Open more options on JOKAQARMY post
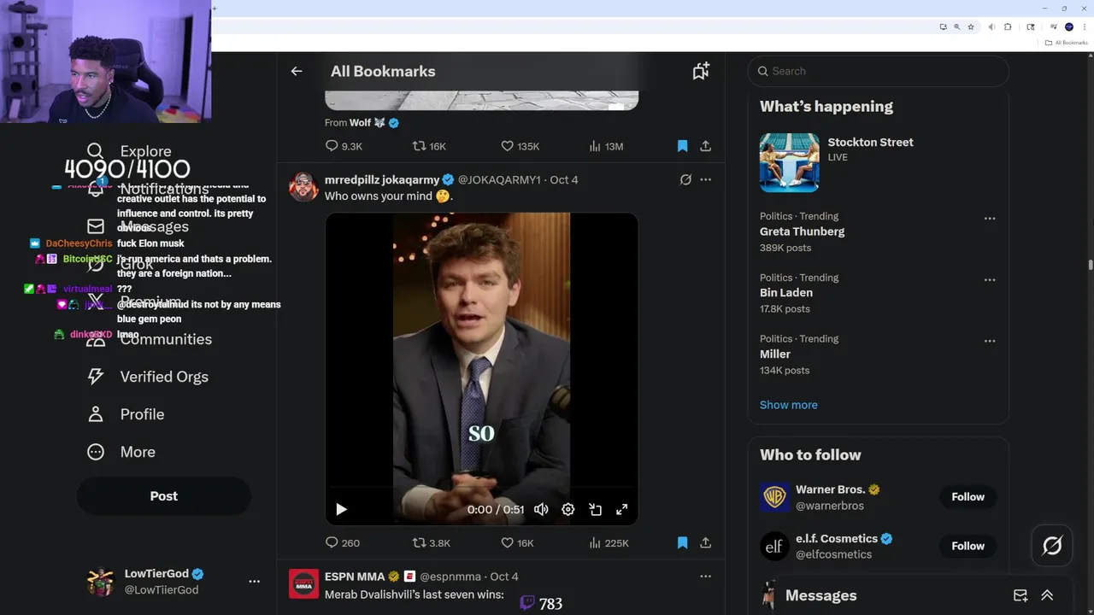This screenshot has width=1094, height=615. 705,179
